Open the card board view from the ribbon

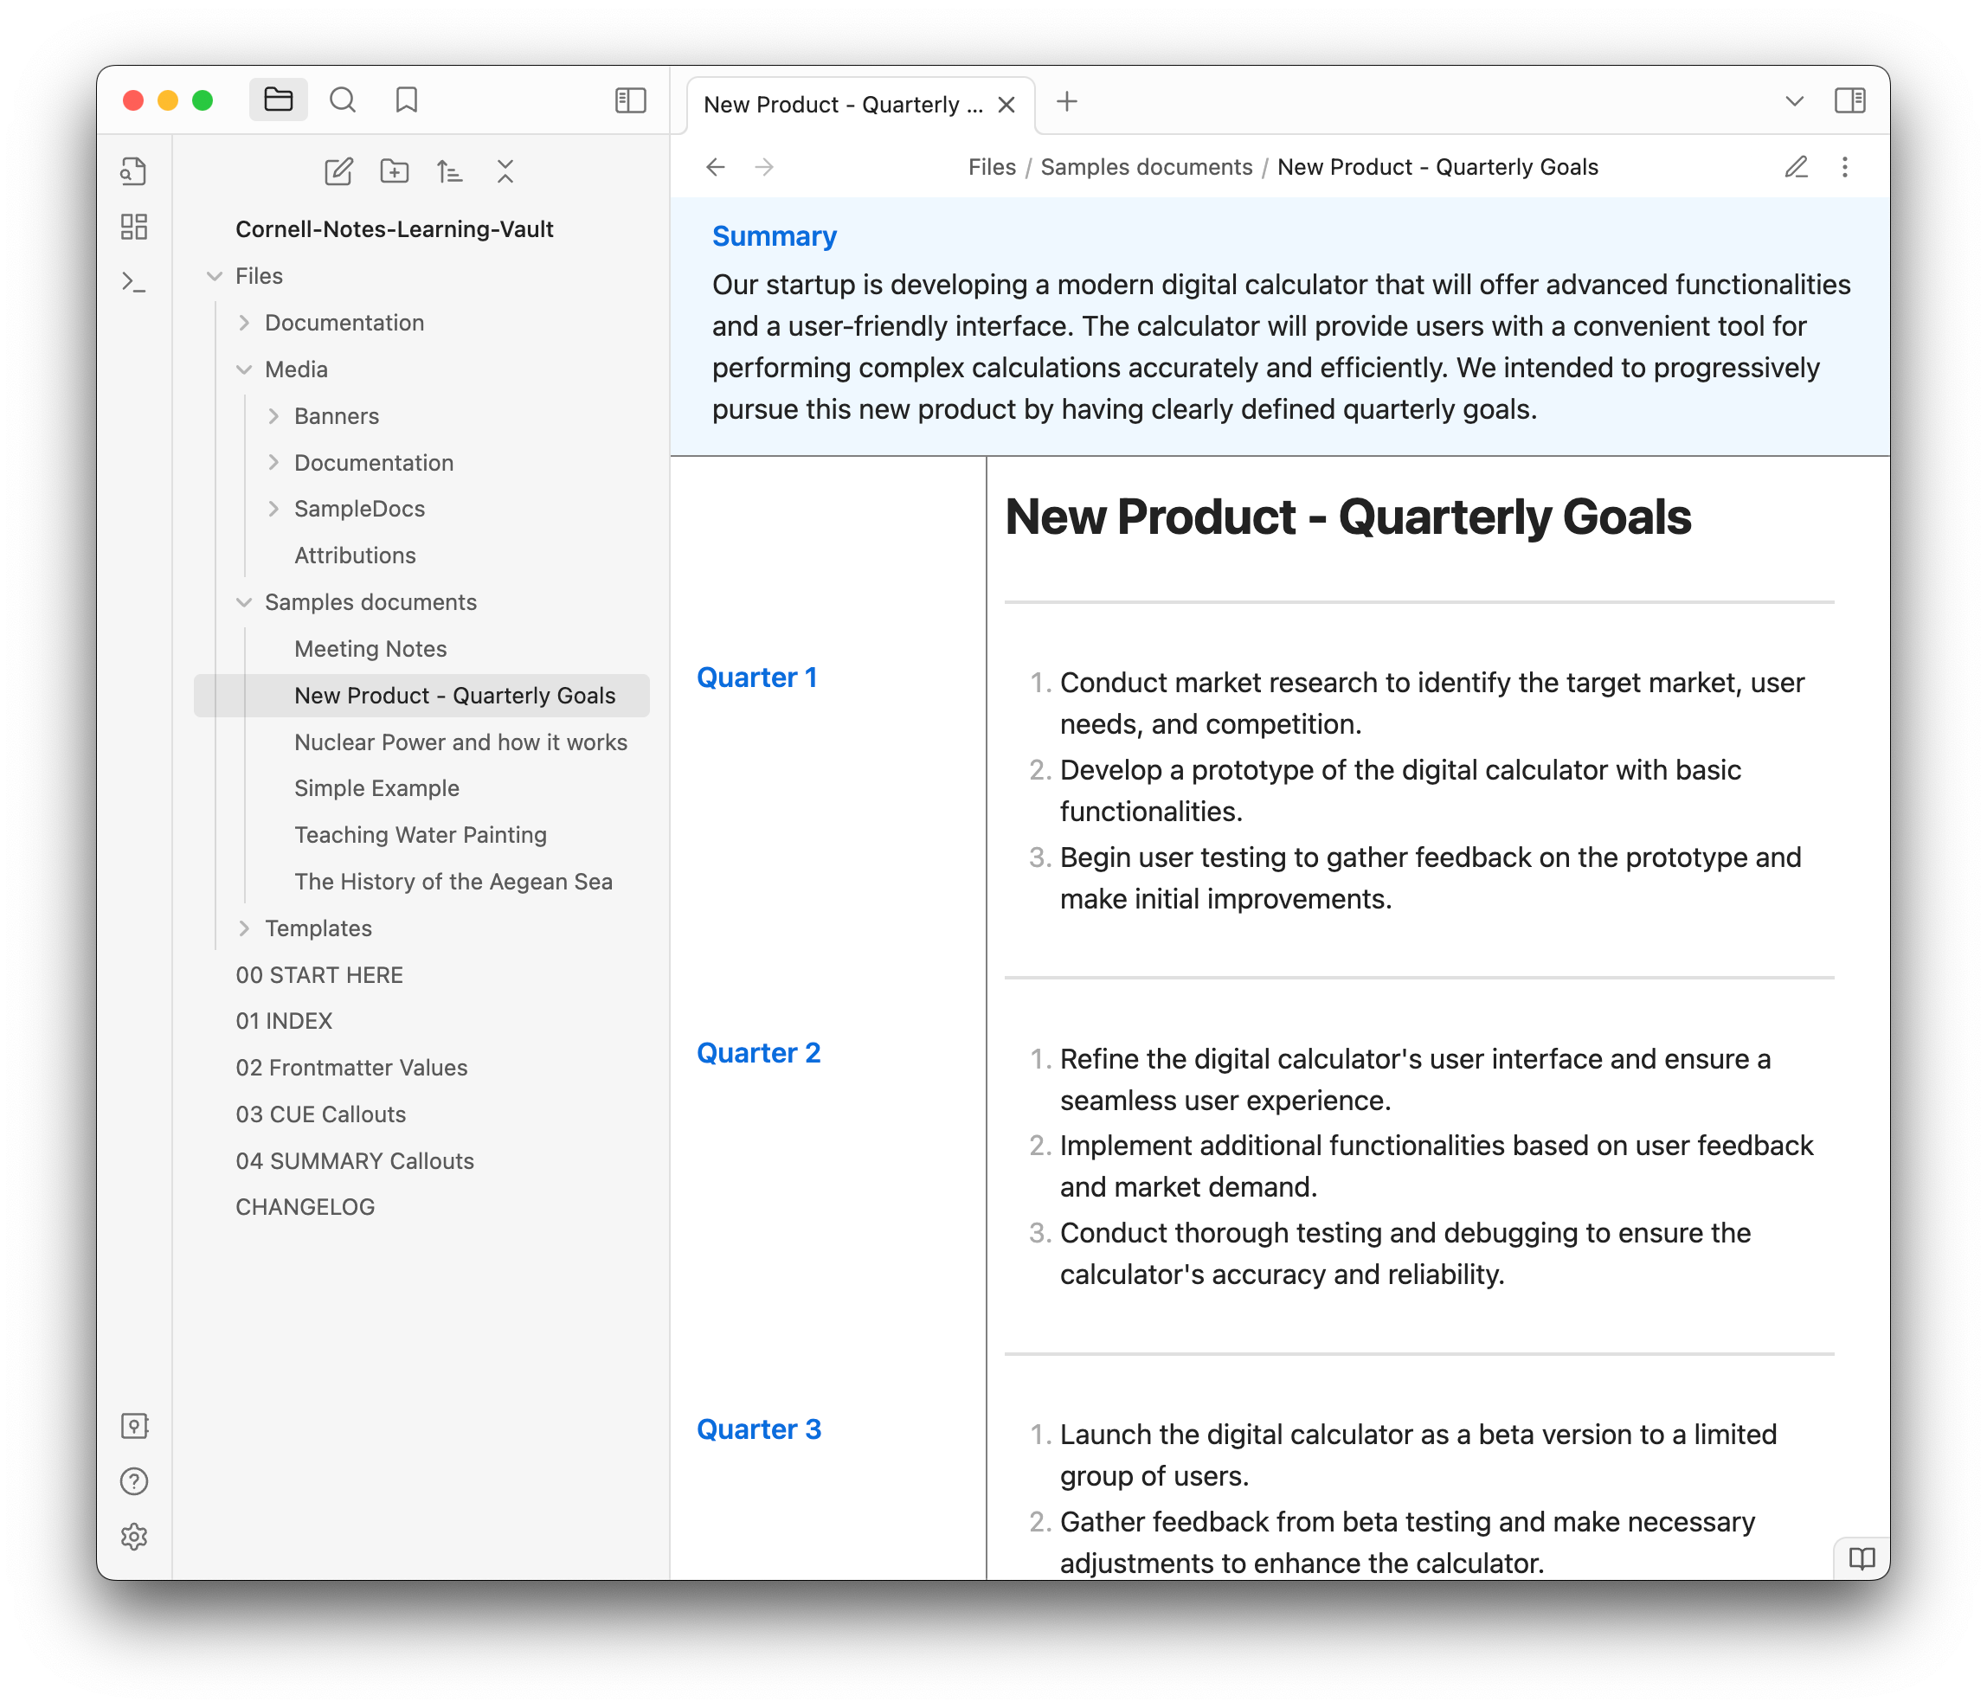[x=134, y=228]
